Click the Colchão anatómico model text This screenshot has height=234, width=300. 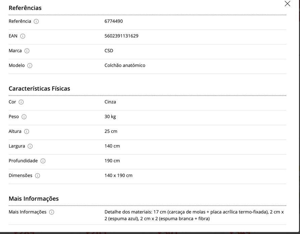(x=125, y=66)
